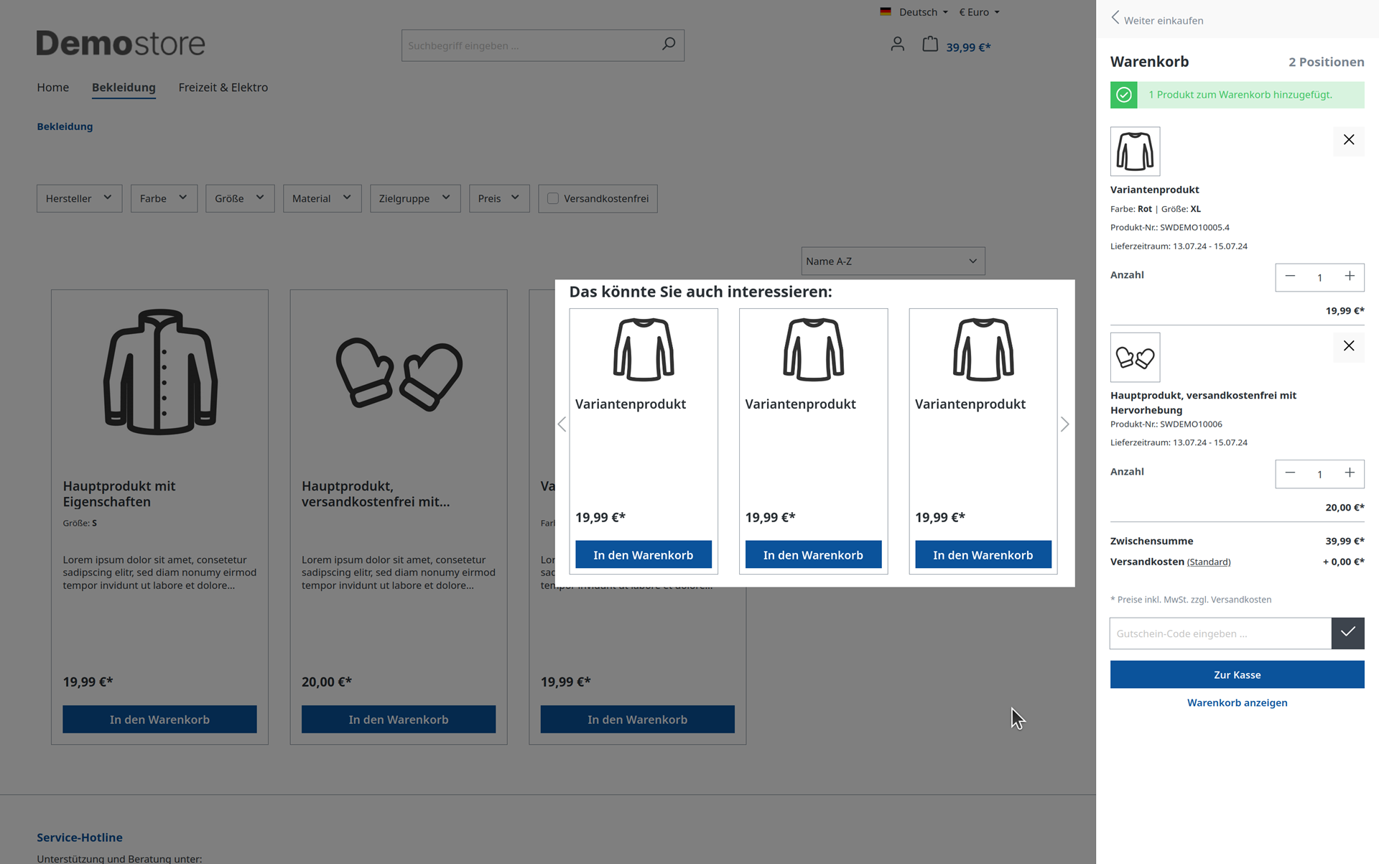Add Hauptprodukt mit Eigenschaften to cart

pos(159,719)
